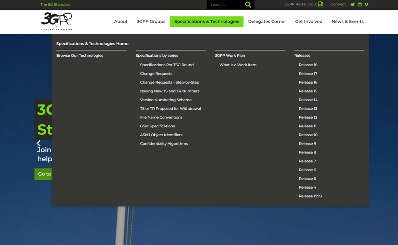The width and height of the screenshot is (398, 245).
Task: Open Release 4
Action: point(308,187)
